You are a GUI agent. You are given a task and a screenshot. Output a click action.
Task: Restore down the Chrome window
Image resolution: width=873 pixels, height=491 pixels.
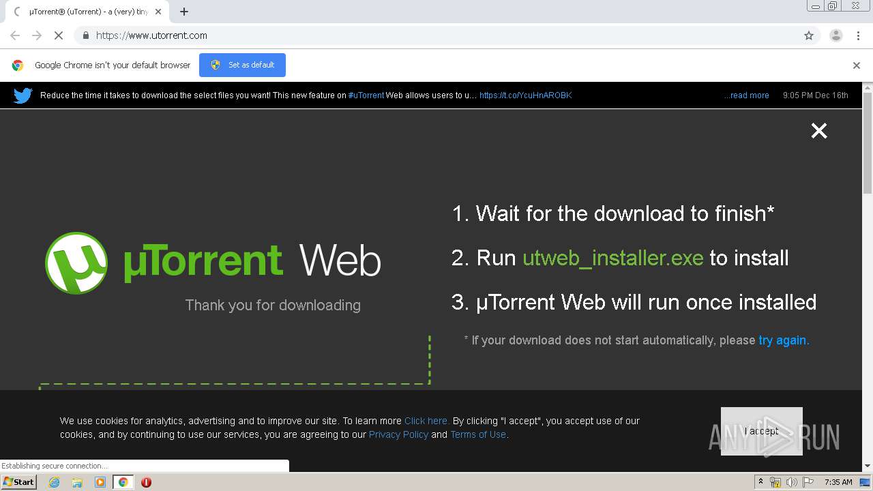point(833,6)
